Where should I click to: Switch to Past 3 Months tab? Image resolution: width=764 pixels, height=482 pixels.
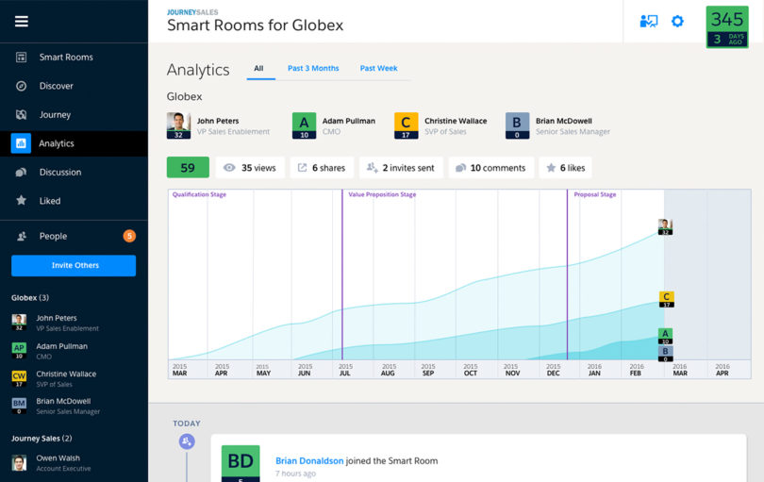[x=313, y=68]
